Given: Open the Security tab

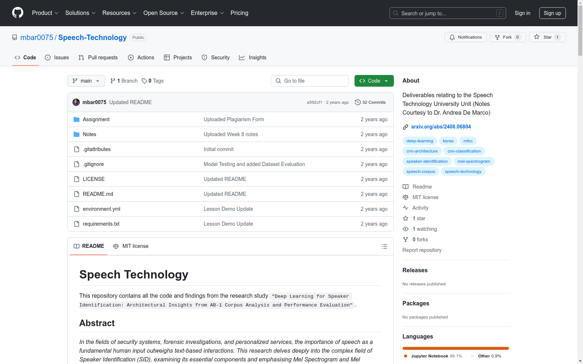Looking at the screenshot, I should pyautogui.click(x=216, y=58).
